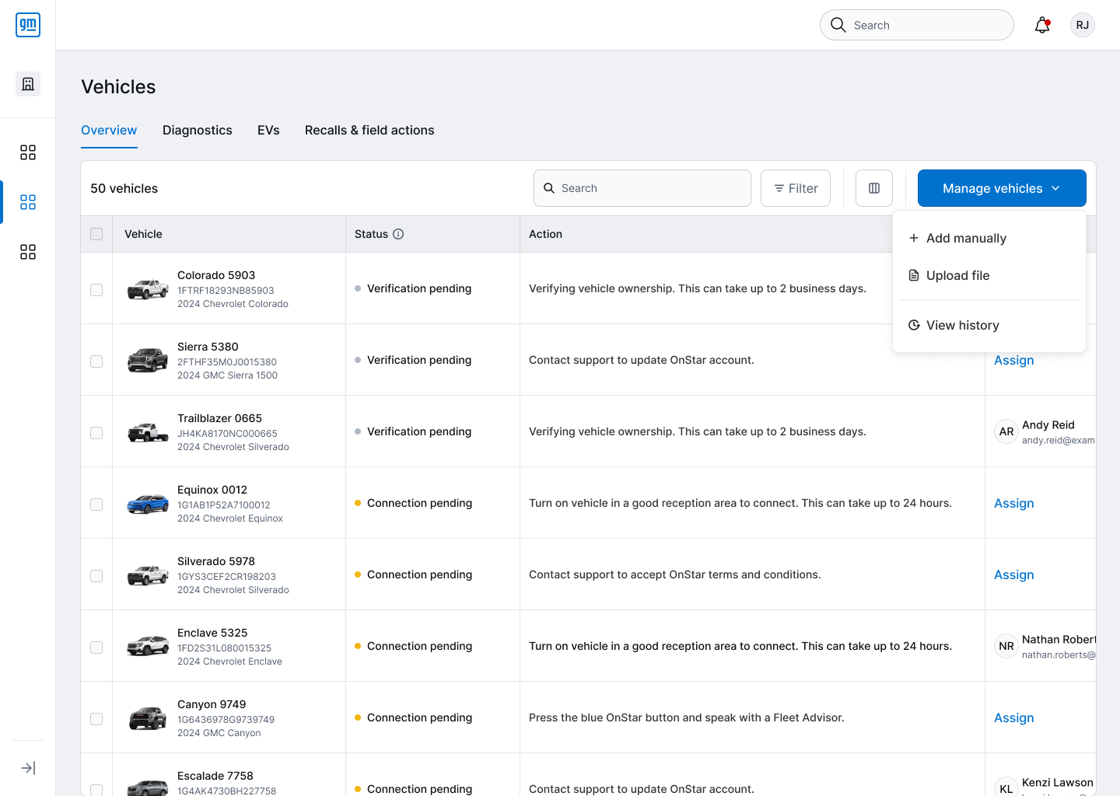Screen dimensions: 1120x796
Task: Click Assign link for Canyon 9749
Action: [1014, 717]
